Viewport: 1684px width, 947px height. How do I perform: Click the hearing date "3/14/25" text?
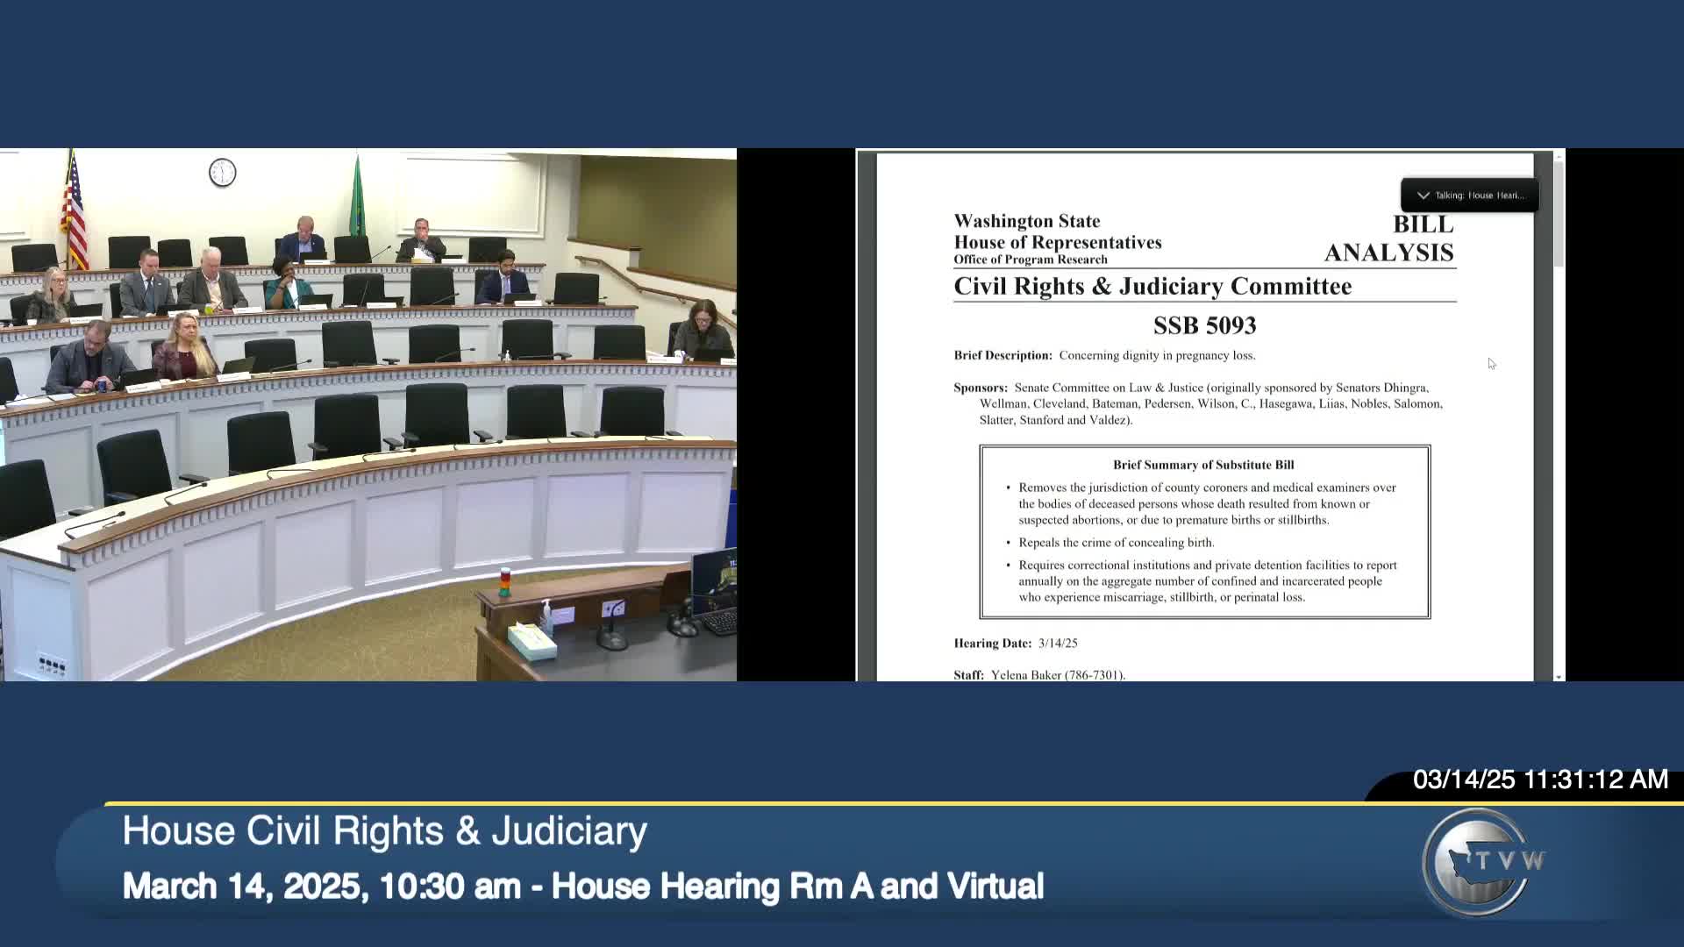coord(1058,643)
